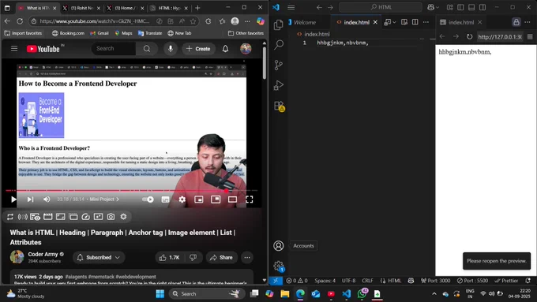Open the VS Code Search view

click(x=279, y=44)
